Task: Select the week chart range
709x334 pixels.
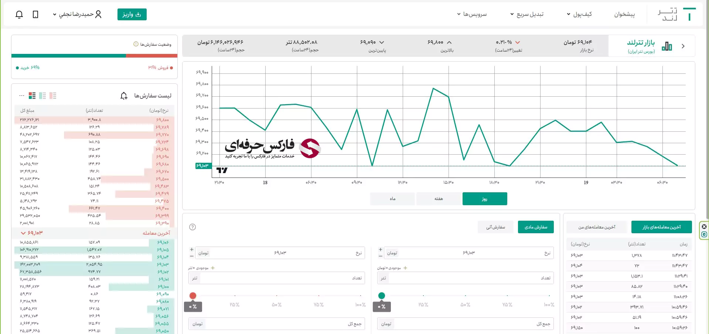Action: click(x=439, y=199)
